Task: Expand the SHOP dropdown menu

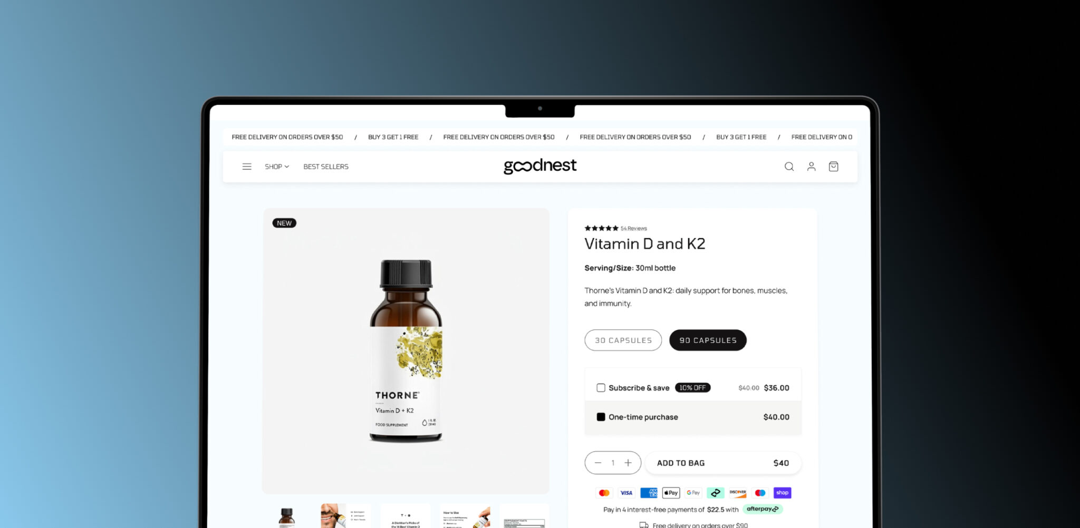Action: coord(277,167)
